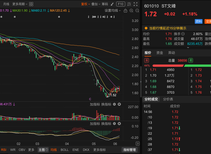Switch to 月线 monthly chart
The height and width of the screenshot is (154, 211).
[6, 4]
